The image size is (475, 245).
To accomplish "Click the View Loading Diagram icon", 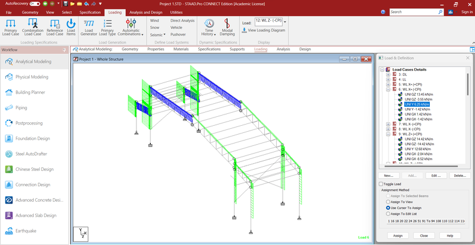I will (x=244, y=30).
